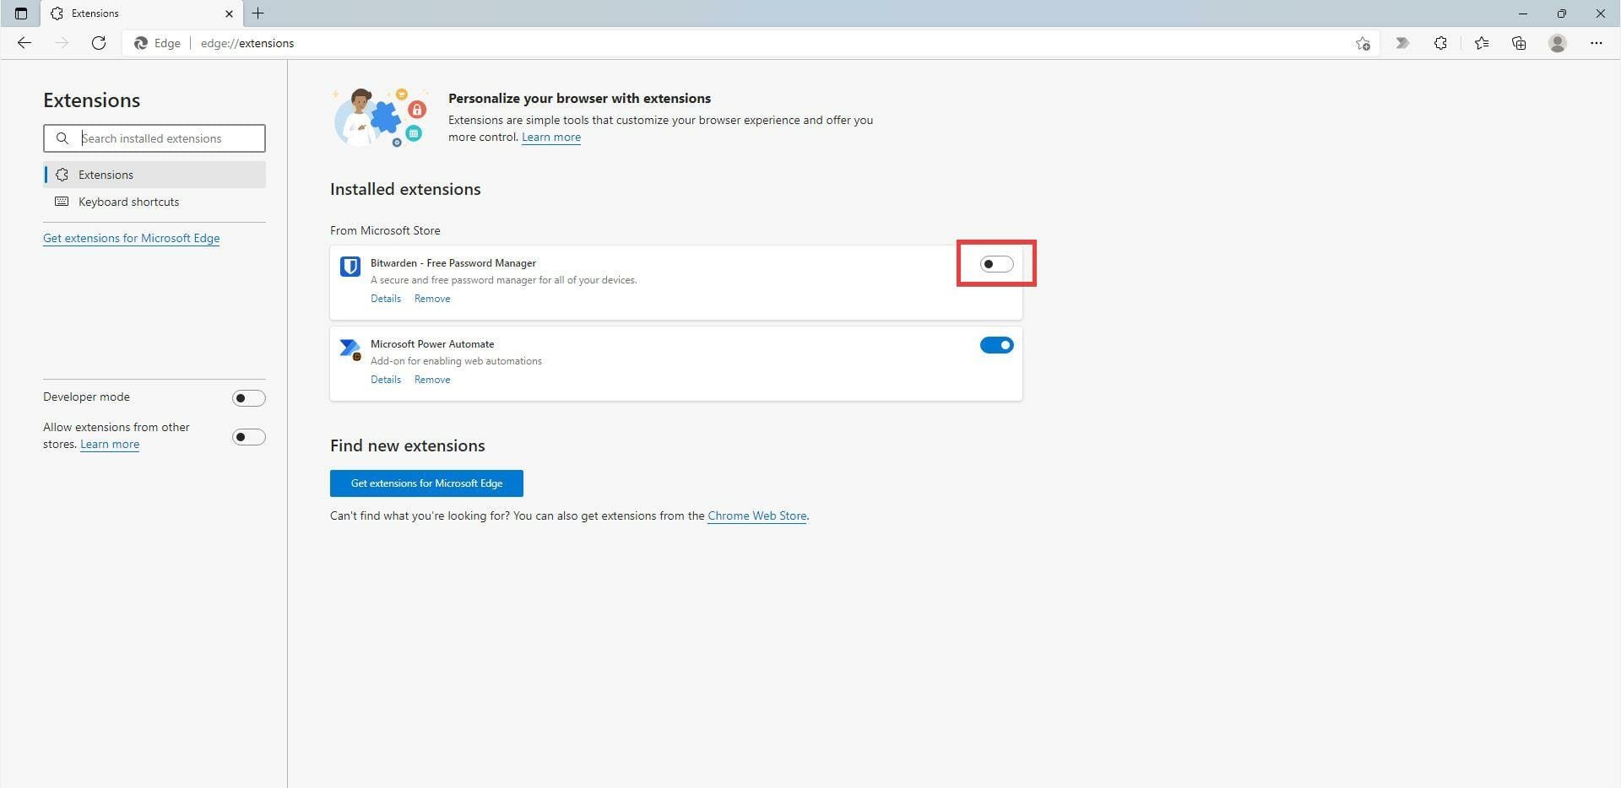Click Personalize your browser with extensions heading

[x=579, y=98]
